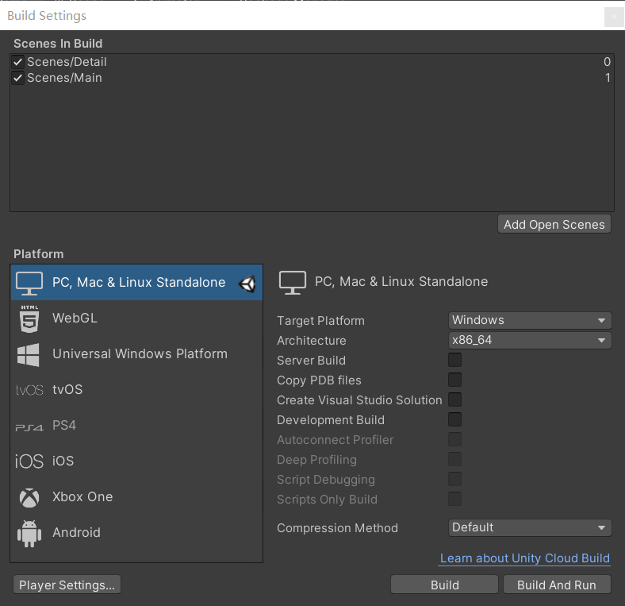Open the Architecture x86_64 dropdown
625x606 pixels.
(x=530, y=340)
